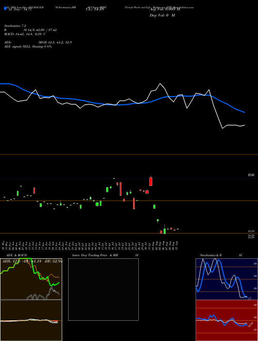Click the 'Stochastics & R' panel title
Viewport: 258px width, 341px height.
[211, 255]
